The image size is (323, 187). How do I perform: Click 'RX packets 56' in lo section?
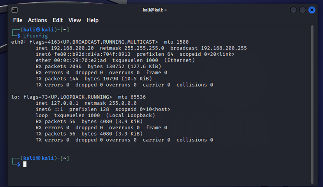click(55, 122)
